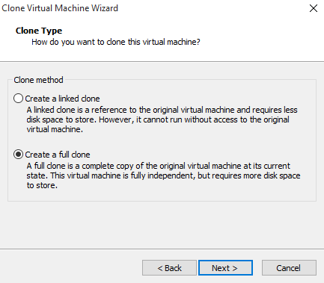Image resolution: width=324 pixels, height=283 pixels.
Task: Return to the previous step with Back
Action: coord(169,268)
